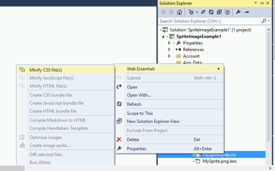Image resolution: width=275 pixels, height=171 pixels.
Task: Expand the References tree node
Action: click(169, 50)
